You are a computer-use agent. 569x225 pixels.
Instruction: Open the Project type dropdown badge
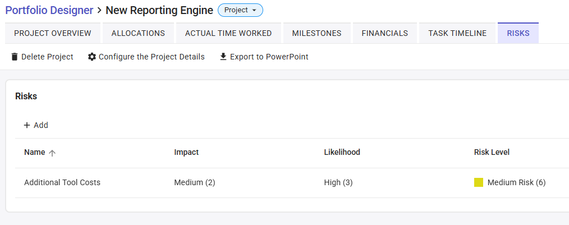click(240, 10)
